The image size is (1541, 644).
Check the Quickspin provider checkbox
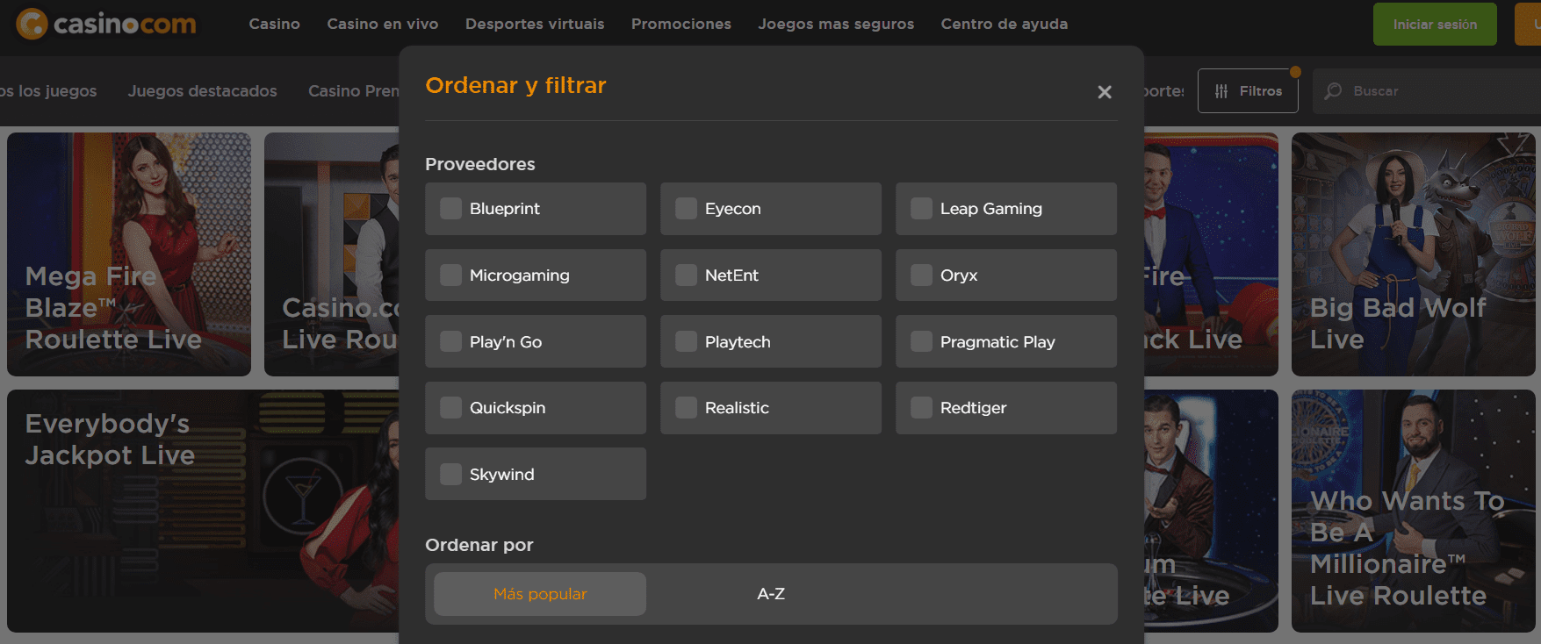tap(450, 408)
